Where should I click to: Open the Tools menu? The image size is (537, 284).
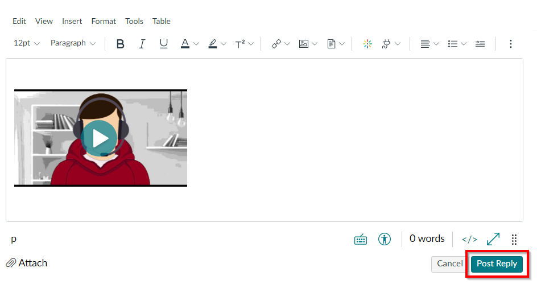[134, 21]
